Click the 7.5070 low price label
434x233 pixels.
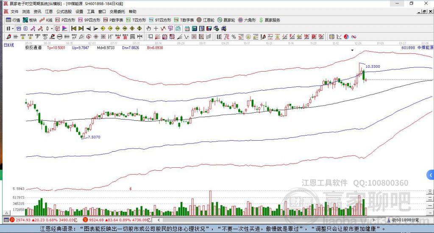(x=94, y=137)
